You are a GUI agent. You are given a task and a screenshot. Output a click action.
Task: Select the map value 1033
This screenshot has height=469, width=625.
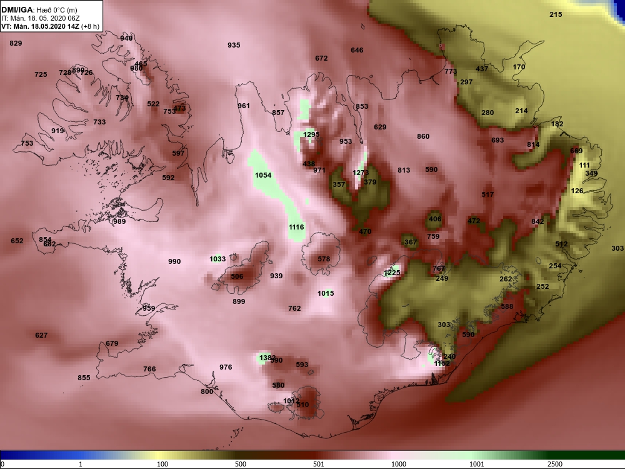point(217,260)
